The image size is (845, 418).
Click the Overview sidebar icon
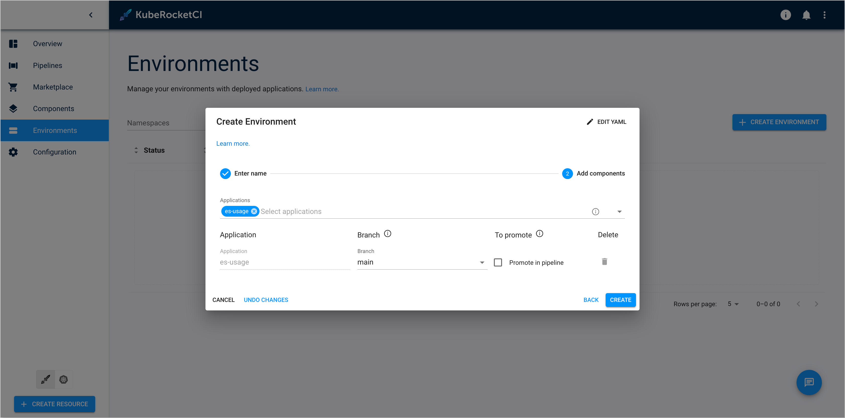[x=14, y=44]
